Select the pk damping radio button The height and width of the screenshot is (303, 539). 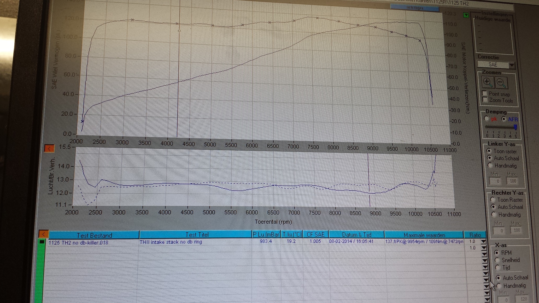(487, 118)
